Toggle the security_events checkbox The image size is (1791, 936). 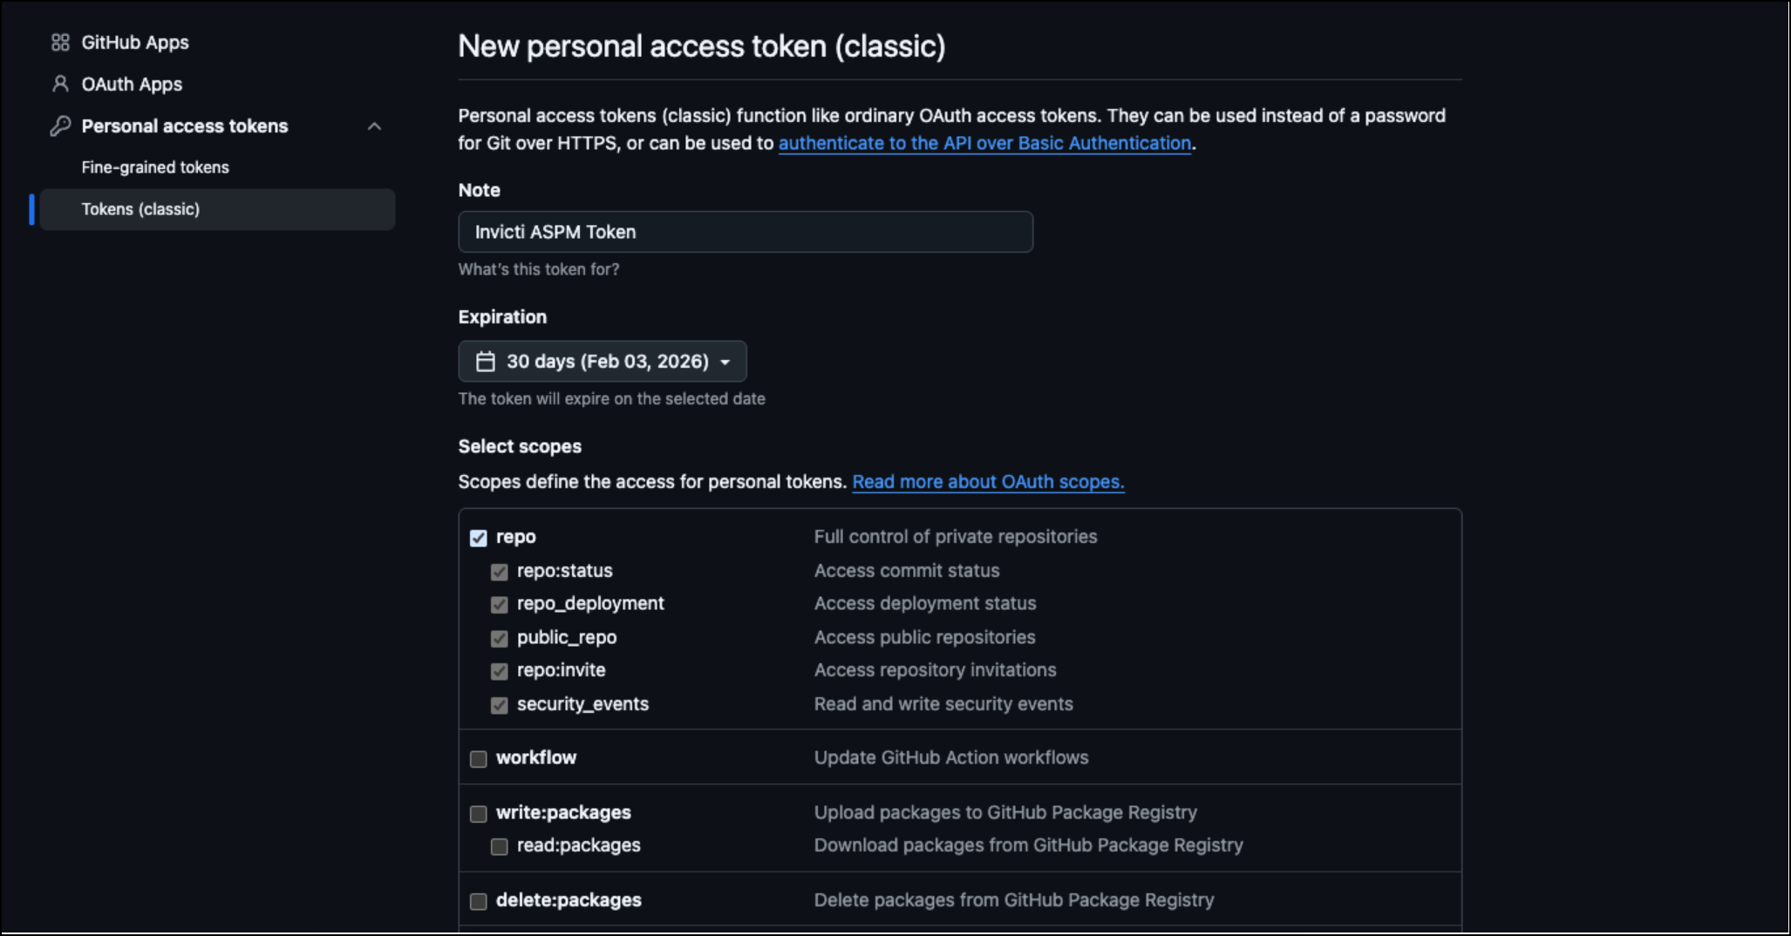click(x=500, y=705)
